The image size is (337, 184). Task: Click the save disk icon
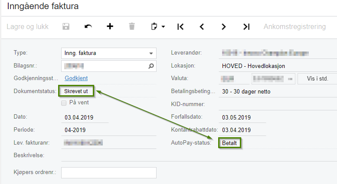[x=66, y=26]
